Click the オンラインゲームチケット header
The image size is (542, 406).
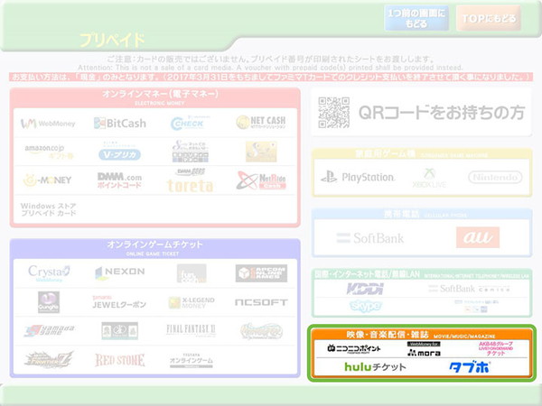[x=154, y=247]
